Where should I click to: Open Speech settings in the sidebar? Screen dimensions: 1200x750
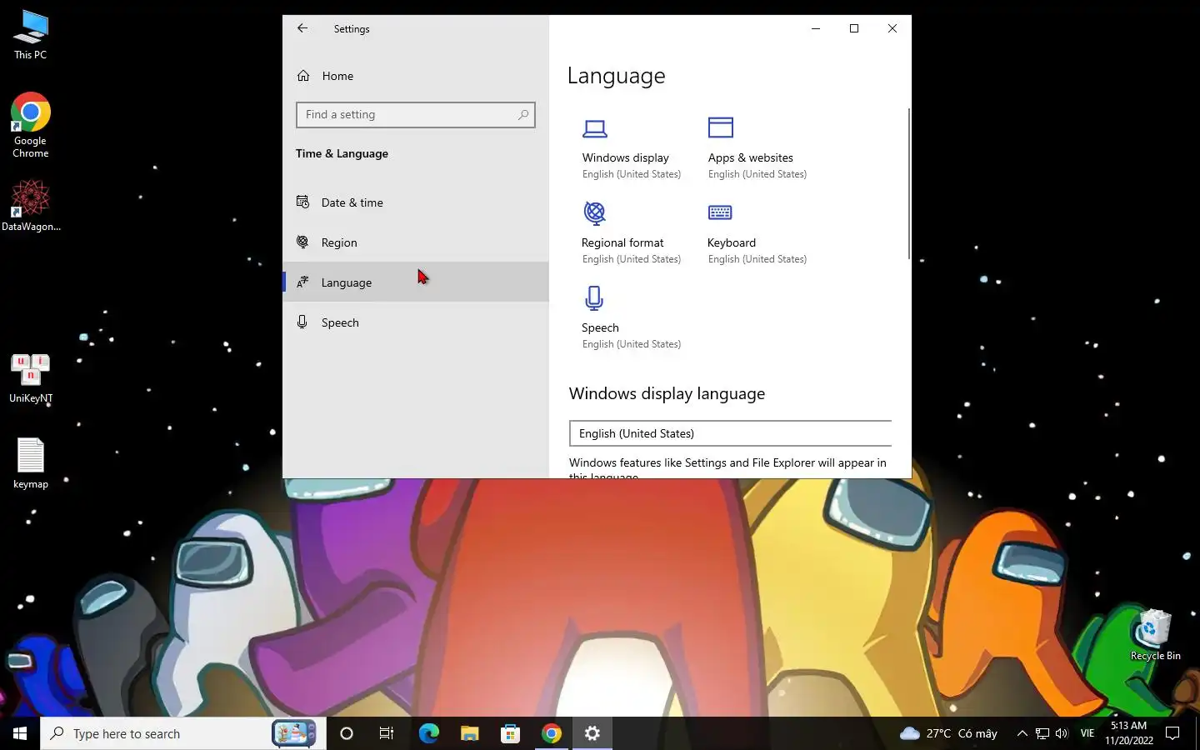tap(415, 322)
